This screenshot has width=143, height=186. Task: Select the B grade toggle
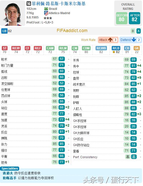(133, 31)
